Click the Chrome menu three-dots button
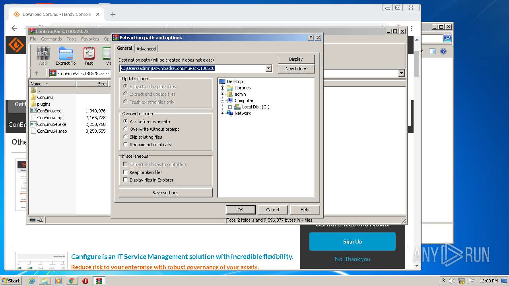509x286 pixels. pos(411,29)
